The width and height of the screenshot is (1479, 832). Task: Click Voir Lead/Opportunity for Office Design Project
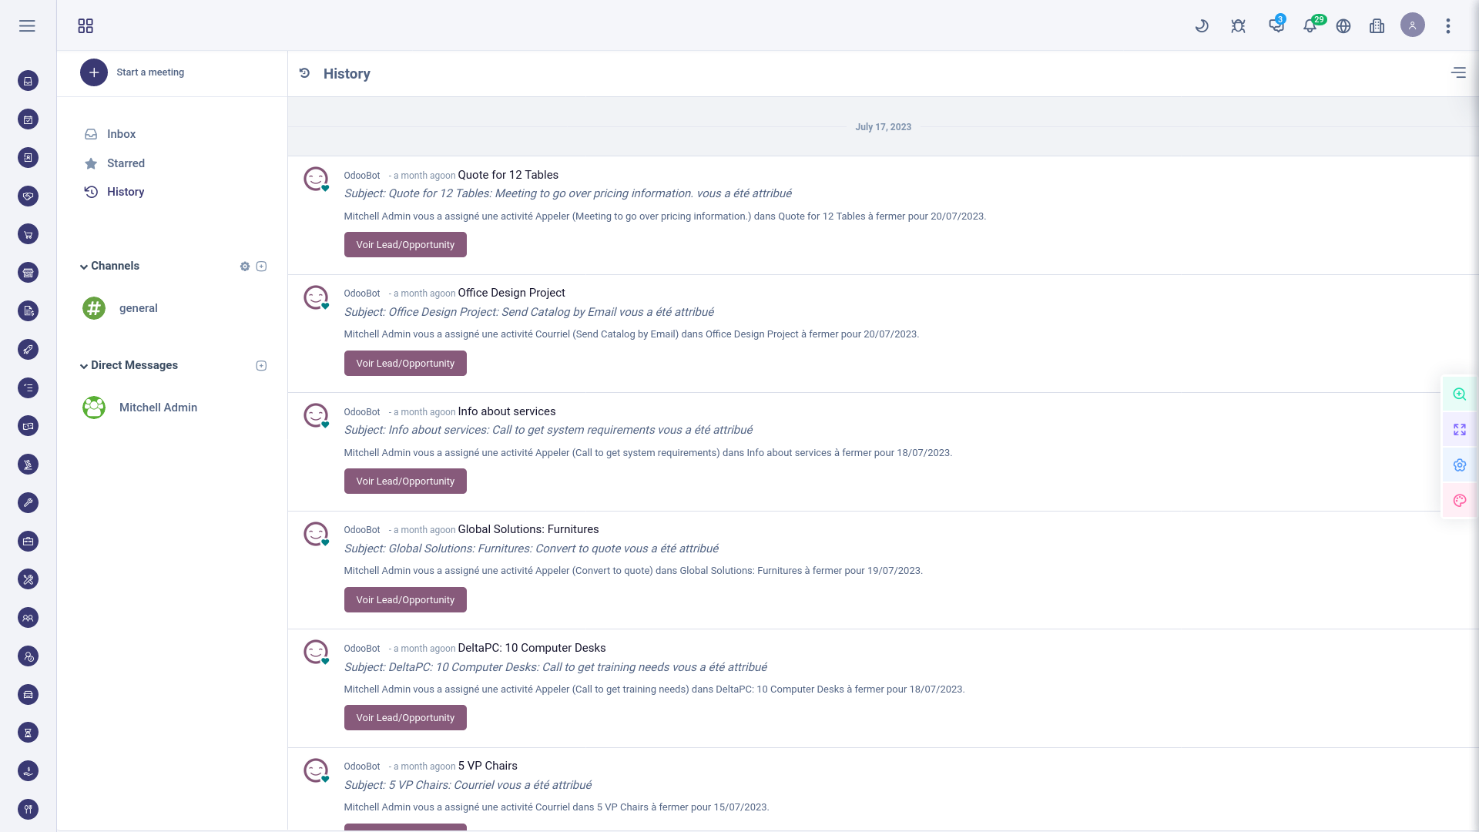[x=405, y=364]
